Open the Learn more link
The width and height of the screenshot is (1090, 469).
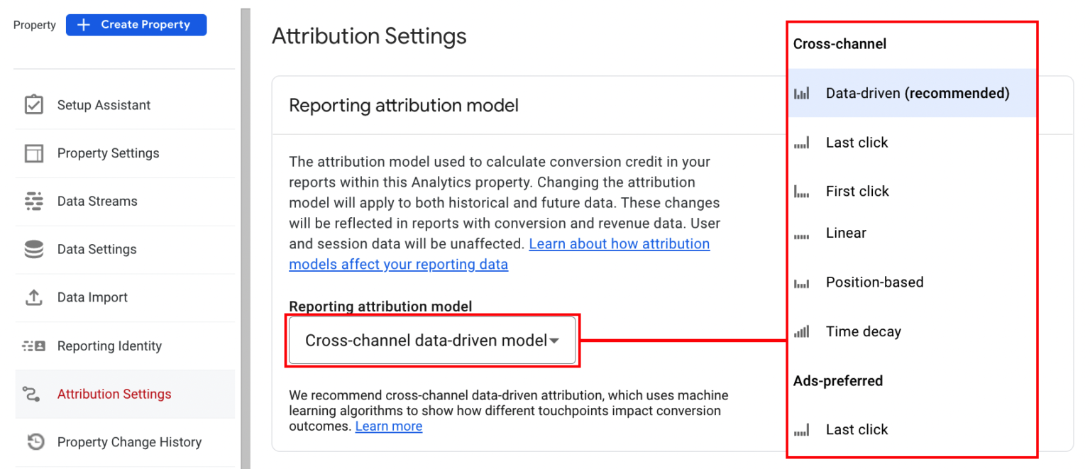[x=388, y=426]
